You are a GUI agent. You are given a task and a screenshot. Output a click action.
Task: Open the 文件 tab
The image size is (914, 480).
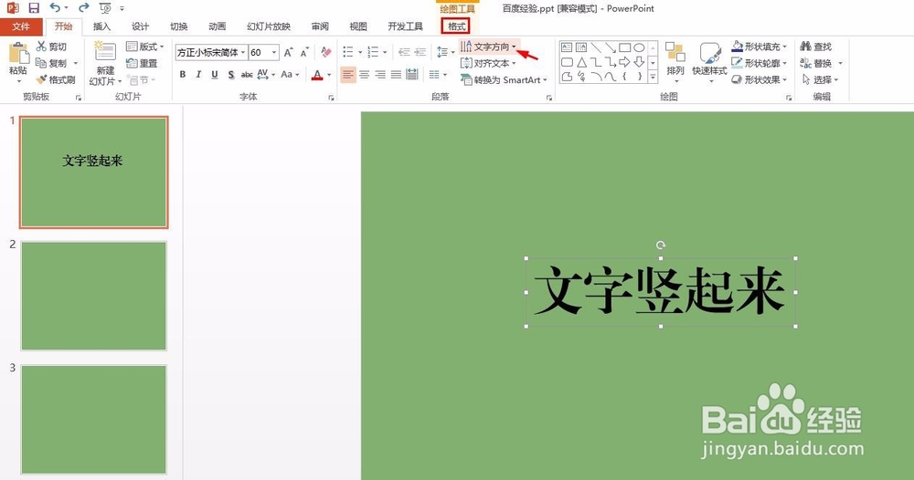pos(21,26)
